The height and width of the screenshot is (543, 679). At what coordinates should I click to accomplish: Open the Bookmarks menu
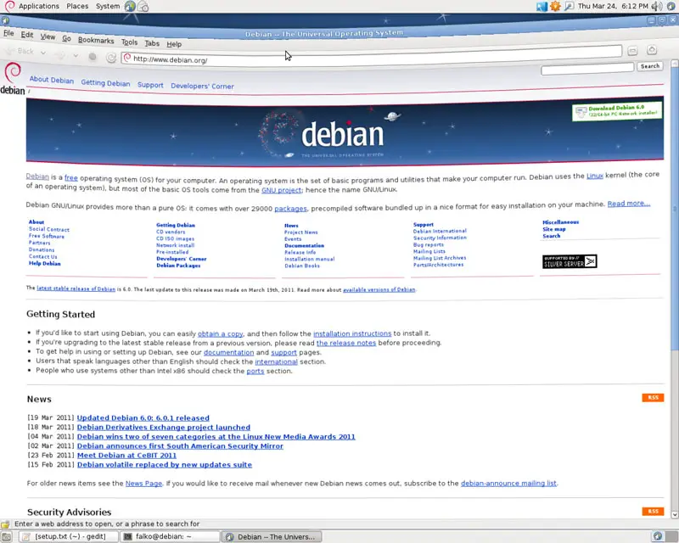96,40
